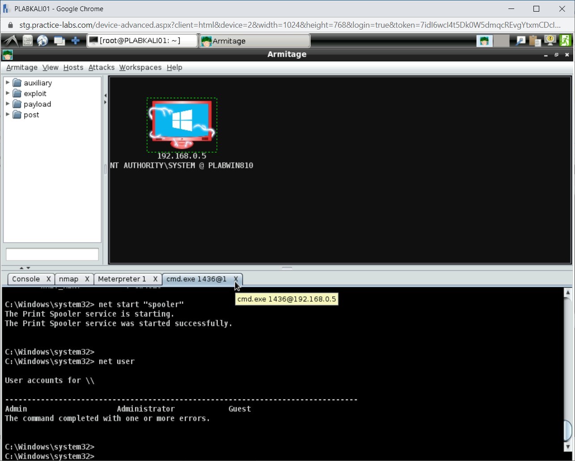Click the green logout icon in the tray
This screenshot has width=575, height=461.
tap(565, 41)
